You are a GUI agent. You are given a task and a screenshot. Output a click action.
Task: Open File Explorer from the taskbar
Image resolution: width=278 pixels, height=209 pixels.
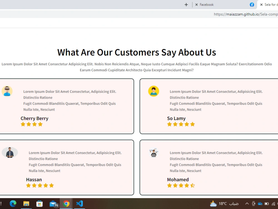click(26, 203)
